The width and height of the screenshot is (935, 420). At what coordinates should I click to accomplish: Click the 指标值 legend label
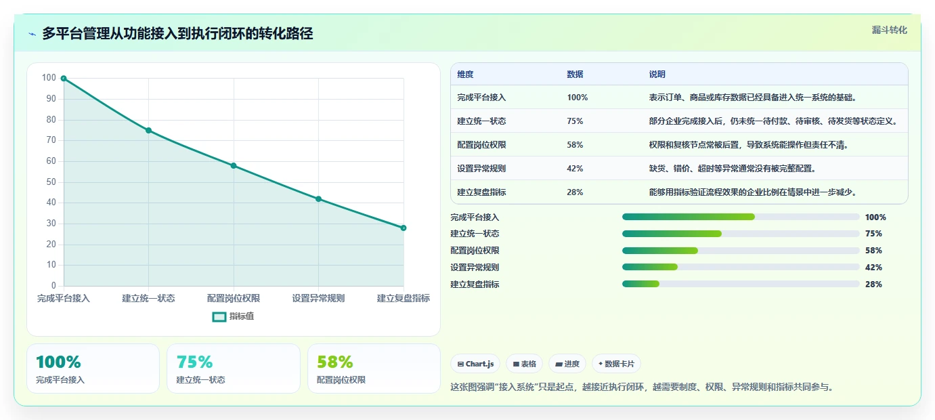pos(242,316)
